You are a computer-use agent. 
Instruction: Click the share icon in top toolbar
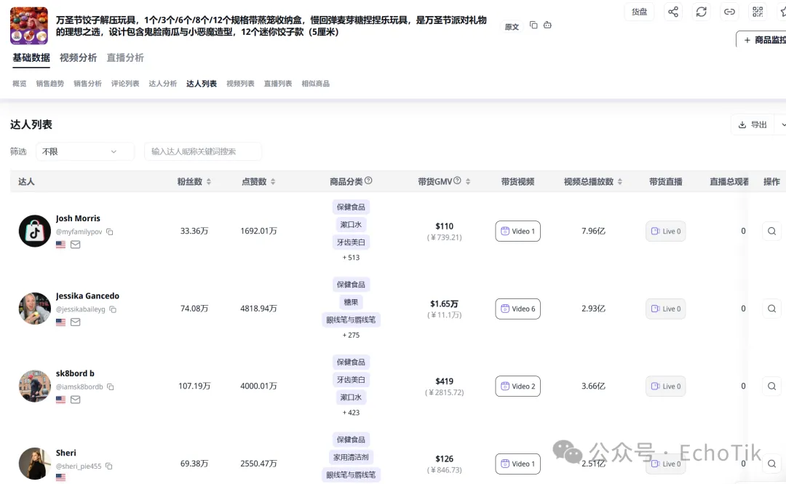click(x=673, y=12)
